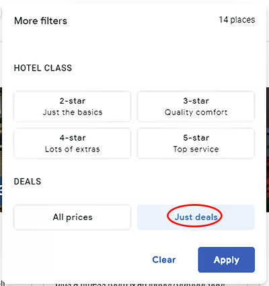Click the 14 places result count
The height and width of the screenshot is (286, 269).
237,20
